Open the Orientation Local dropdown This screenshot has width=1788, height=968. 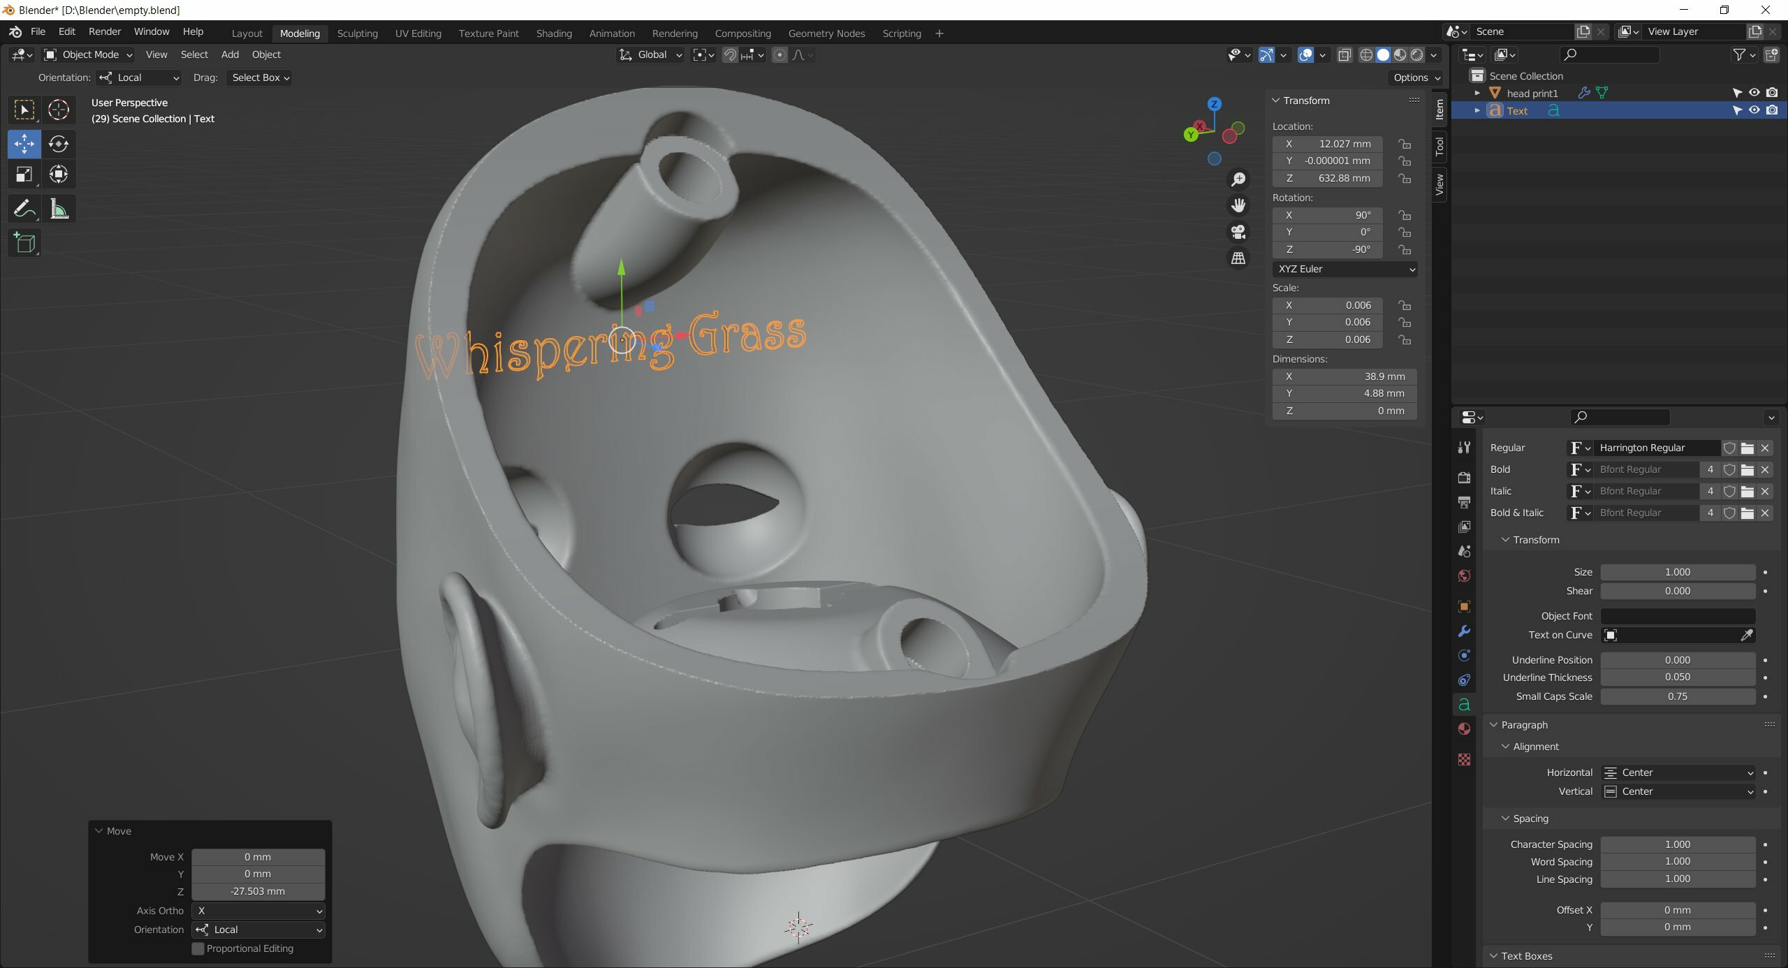point(139,78)
